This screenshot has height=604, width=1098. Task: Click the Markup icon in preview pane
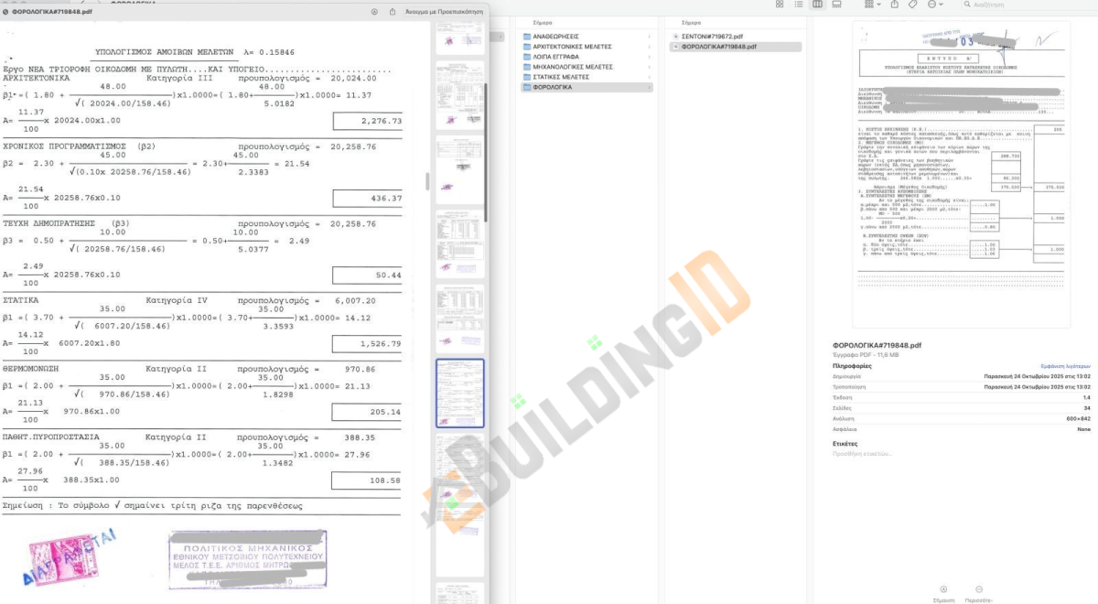(944, 590)
